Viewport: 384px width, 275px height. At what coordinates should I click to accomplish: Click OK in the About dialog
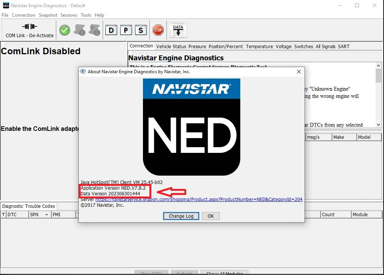pyautogui.click(x=211, y=216)
